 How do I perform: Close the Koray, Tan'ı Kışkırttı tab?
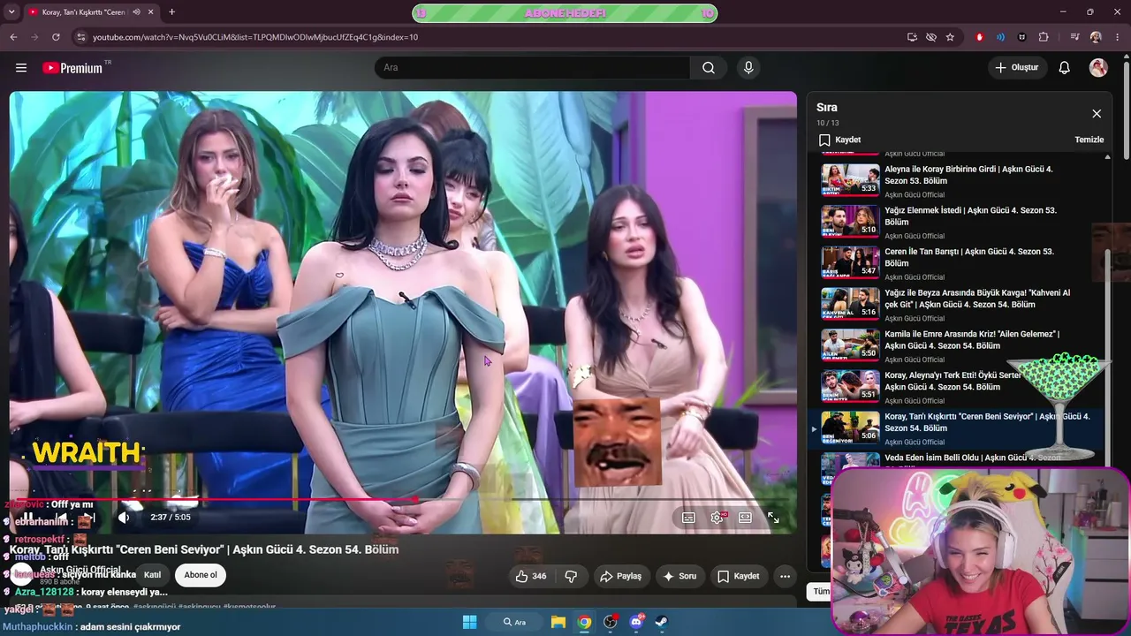151,12
